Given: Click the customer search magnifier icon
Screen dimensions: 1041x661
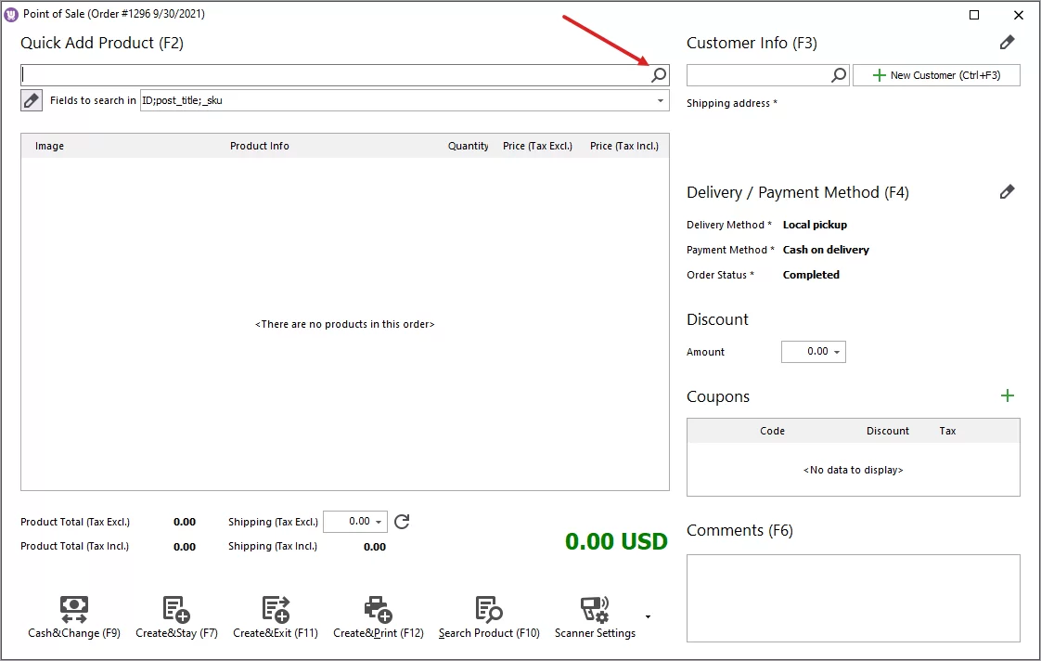Looking at the screenshot, I should pos(840,74).
